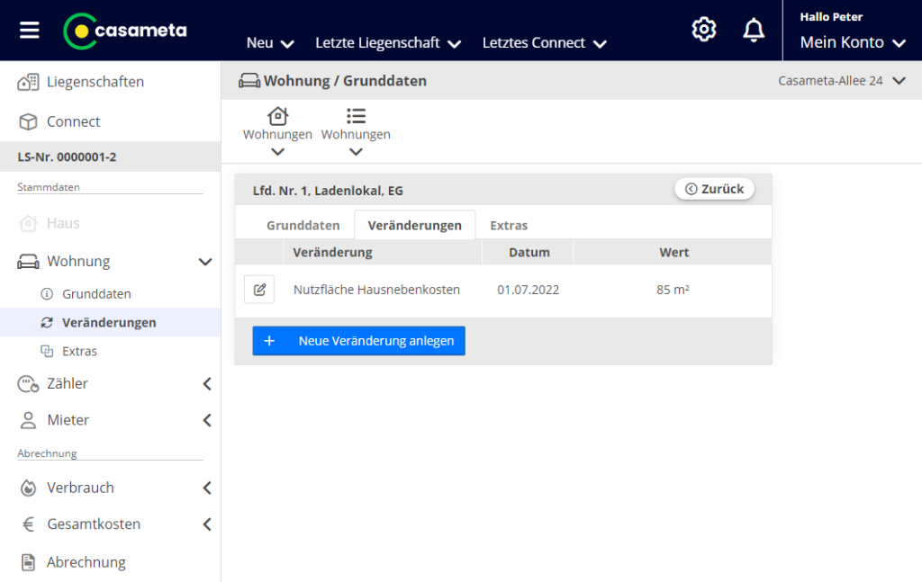Click the Extras copy icon in sidebar
Screen dimensions: 922x582
(x=47, y=351)
